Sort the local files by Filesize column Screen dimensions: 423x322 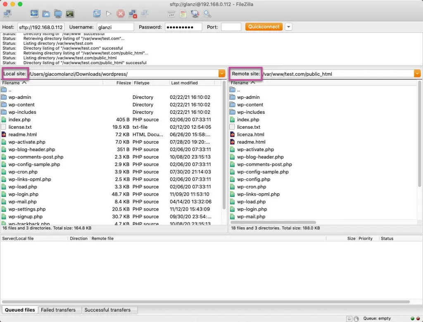117,83
